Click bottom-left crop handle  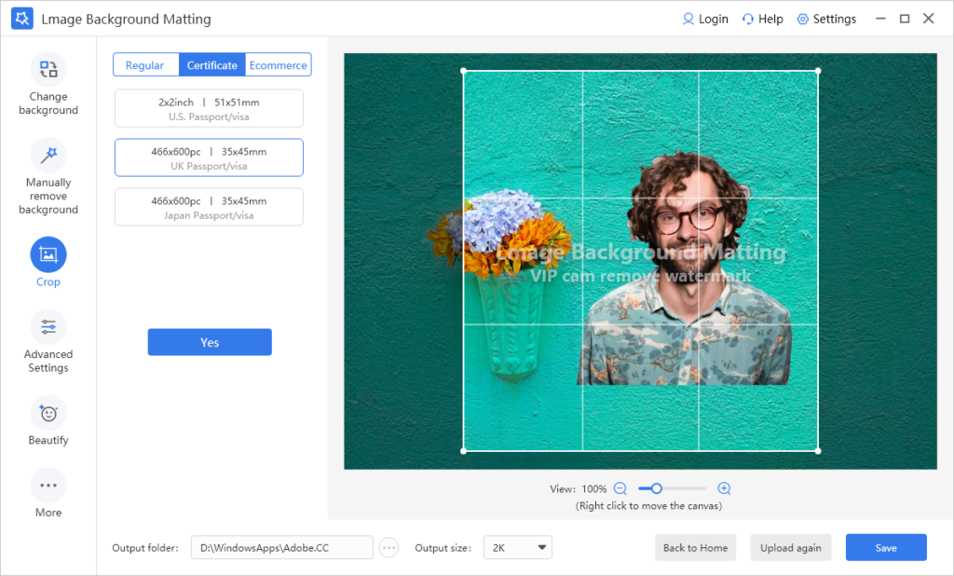[x=464, y=451]
